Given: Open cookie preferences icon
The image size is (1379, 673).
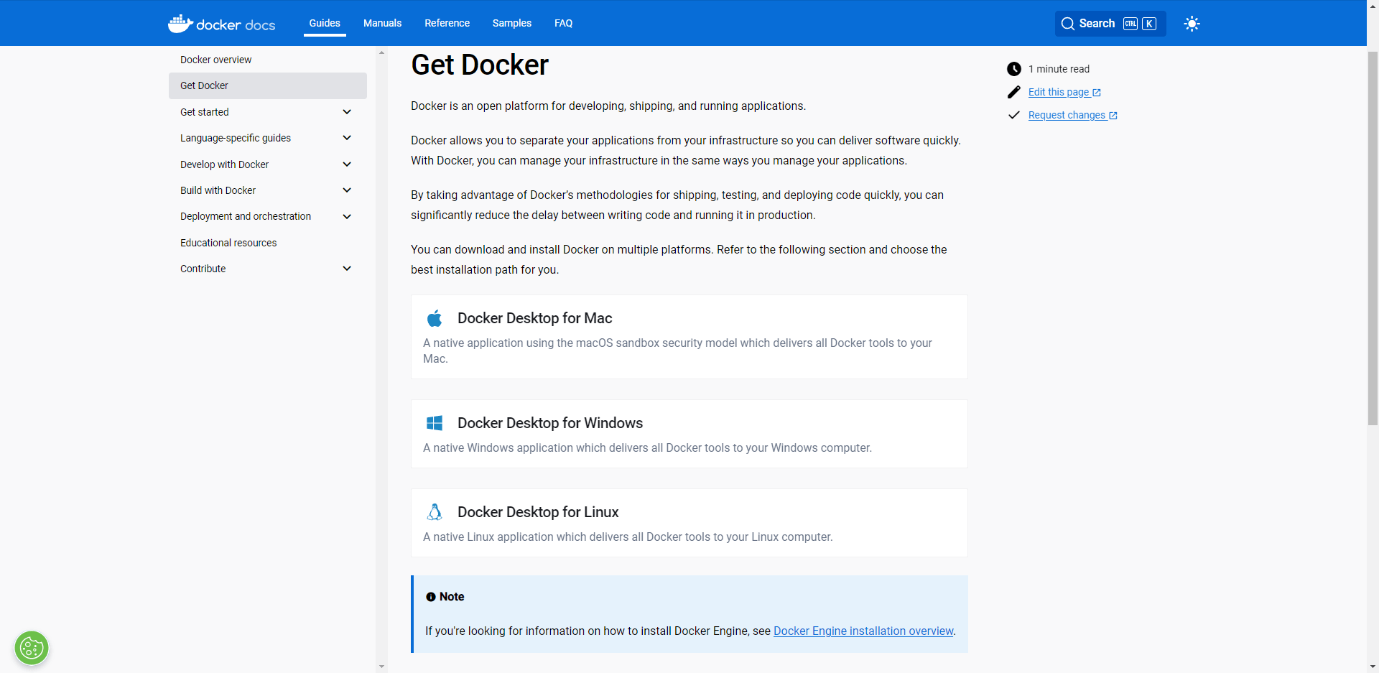Looking at the screenshot, I should pos(32,649).
